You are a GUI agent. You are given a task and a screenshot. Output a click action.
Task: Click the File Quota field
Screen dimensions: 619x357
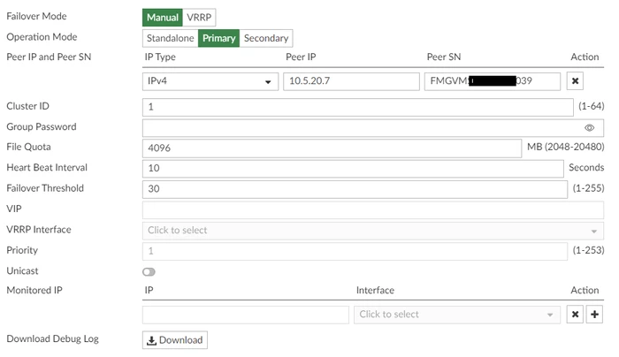pyautogui.click(x=332, y=148)
